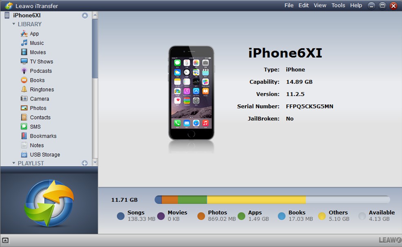The width and height of the screenshot is (402, 247).
Task: Click the orange Photos legend dot
Action: [x=201, y=216]
